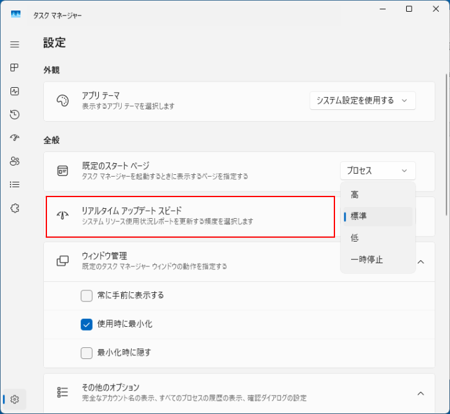Image resolution: width=450 pixels, height=414 pixels.
Task: Select 低 update speed option
Action: (378, 238)
